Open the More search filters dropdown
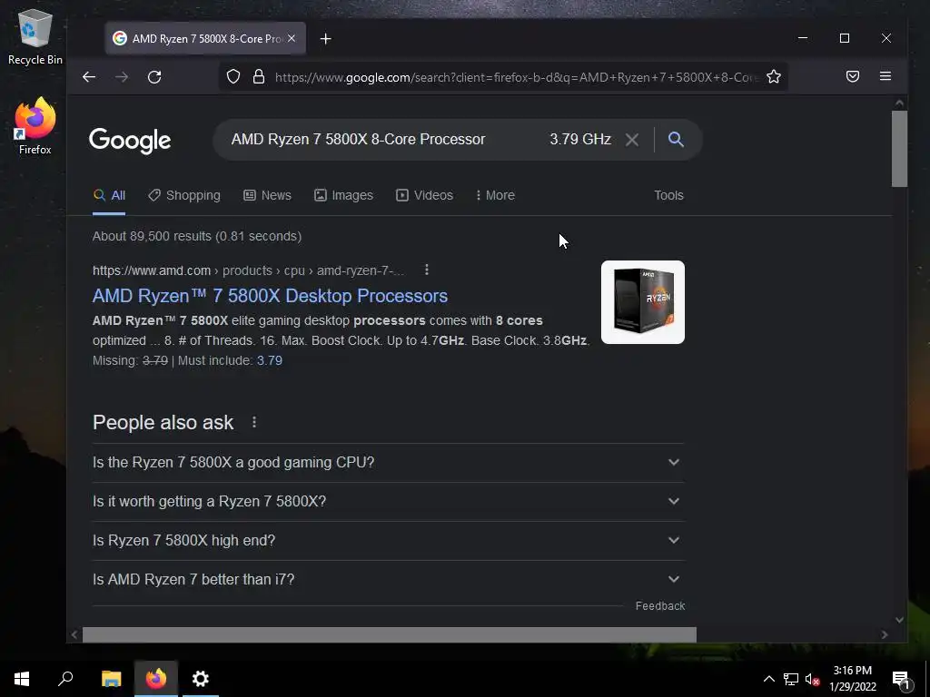The image size is (930, 697). [x=495, y=195]
